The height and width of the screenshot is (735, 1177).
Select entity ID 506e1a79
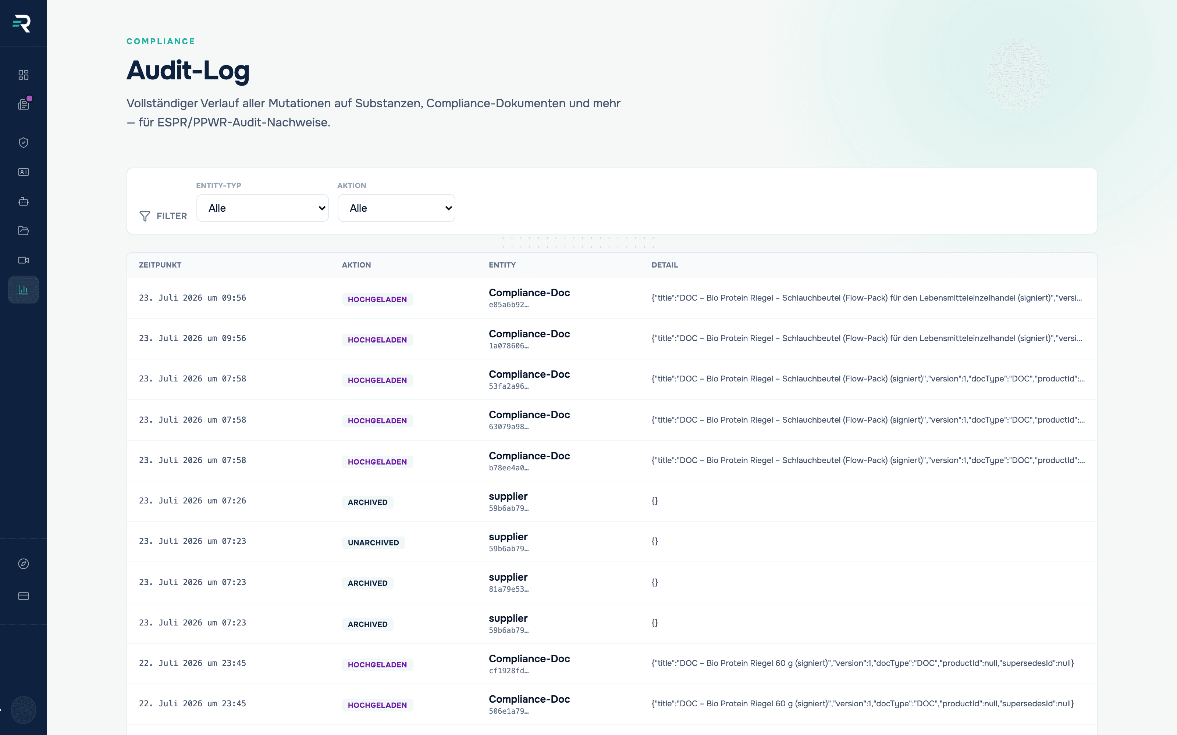click(509, 711)
